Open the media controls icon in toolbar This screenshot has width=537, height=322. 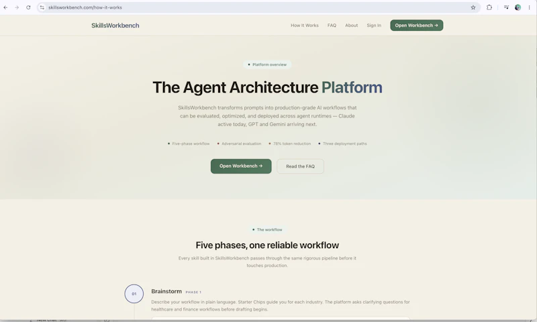coord(506,7)
